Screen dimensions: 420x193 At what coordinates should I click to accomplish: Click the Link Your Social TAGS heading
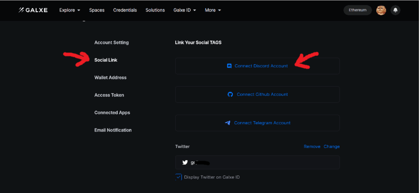pos(198,43)
